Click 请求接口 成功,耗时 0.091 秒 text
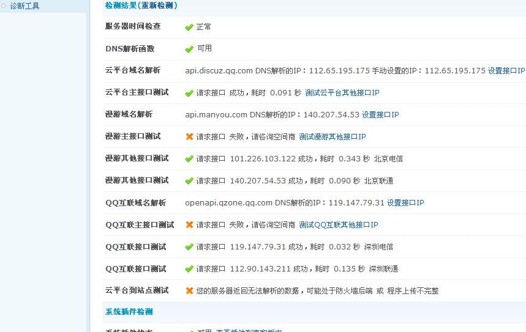The image size is (526, 332). [249, 93]
